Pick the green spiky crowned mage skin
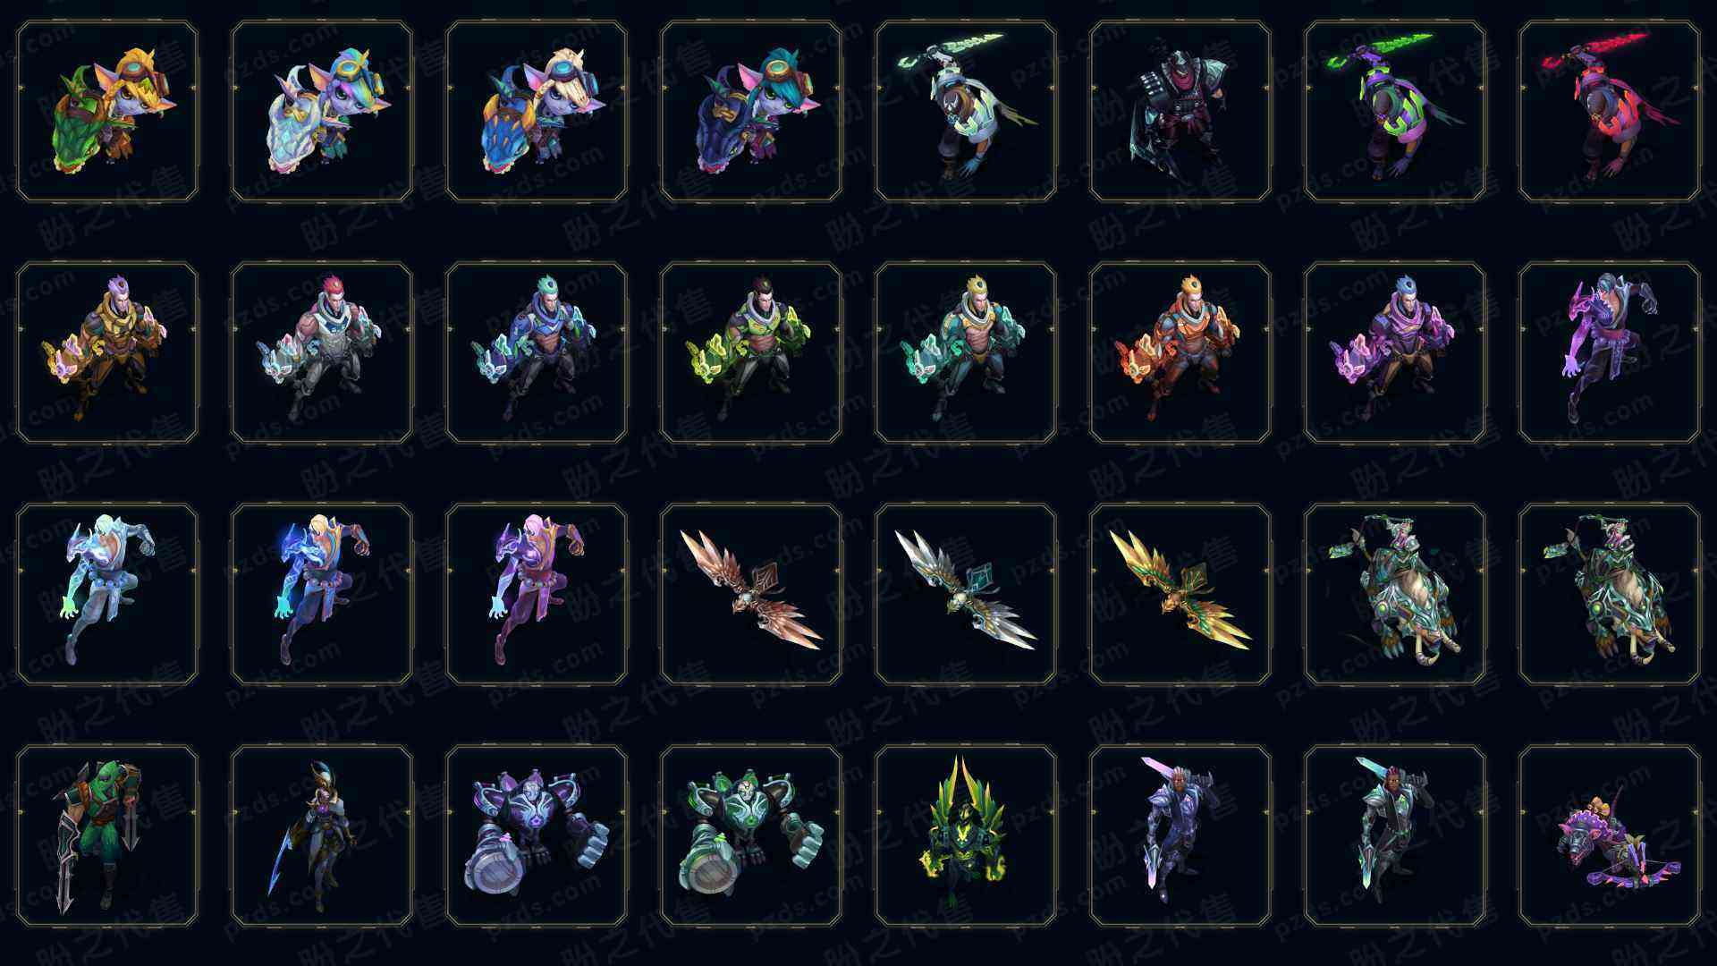Screen dimensions: 1717x966 pyautogui.click(x=966, y=835)
